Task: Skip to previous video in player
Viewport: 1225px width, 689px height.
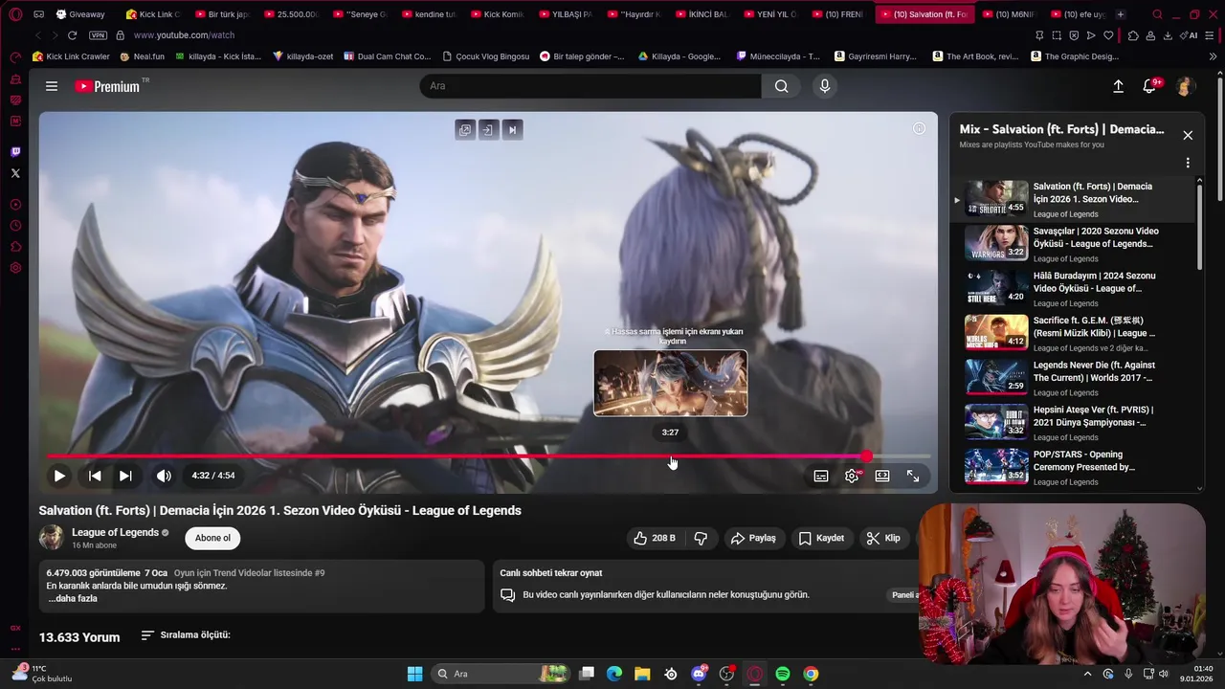Action: coord(95,476)
